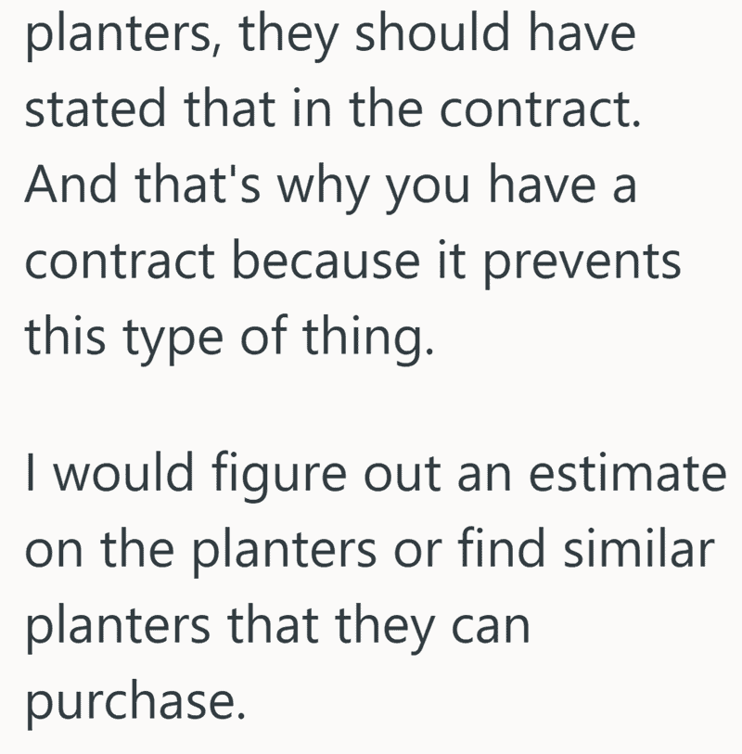Screen dimensions: 742x754
Task: Click the word "estimate" in the second paragraph
Action: click(x=627, y=473)
